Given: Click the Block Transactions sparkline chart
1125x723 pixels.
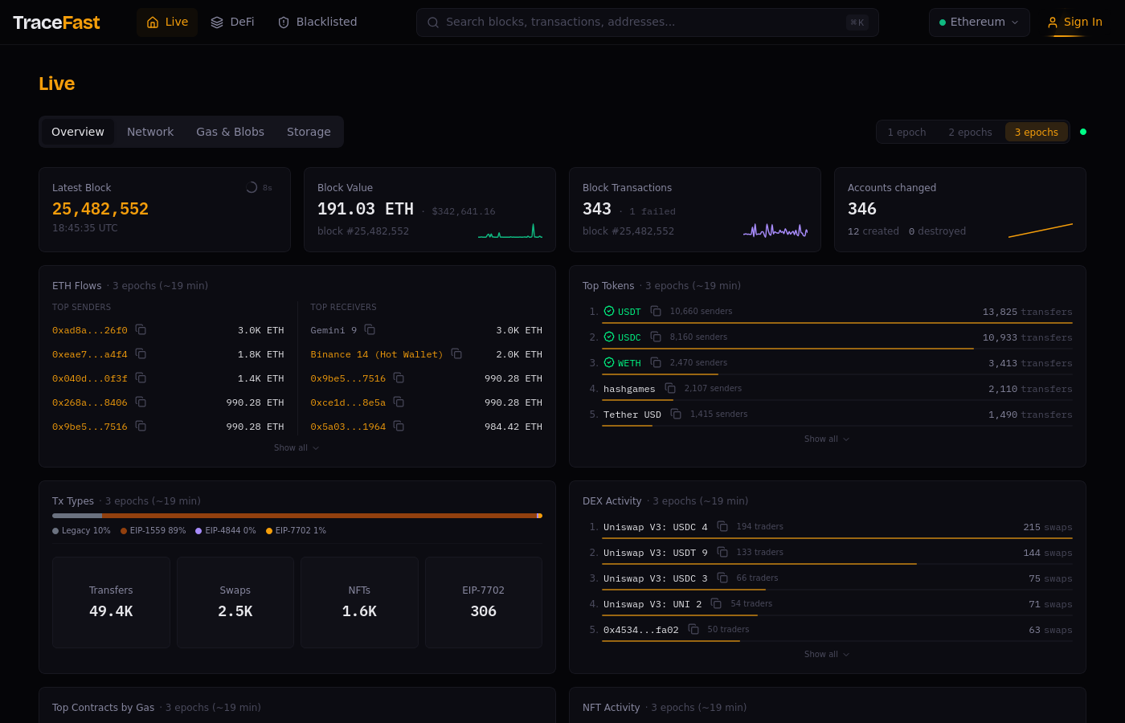Looking at the screenshot, I should [x=775, y=231].
